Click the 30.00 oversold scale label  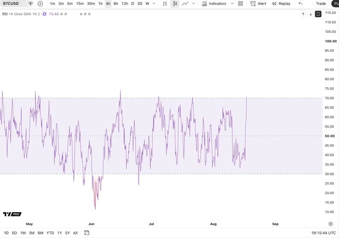330,174
